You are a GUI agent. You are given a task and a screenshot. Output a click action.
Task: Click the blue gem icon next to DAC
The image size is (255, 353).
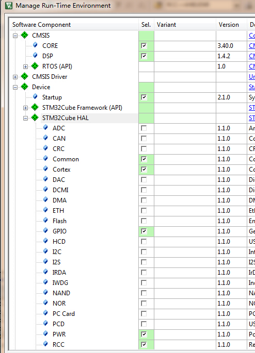coord(45,179)
